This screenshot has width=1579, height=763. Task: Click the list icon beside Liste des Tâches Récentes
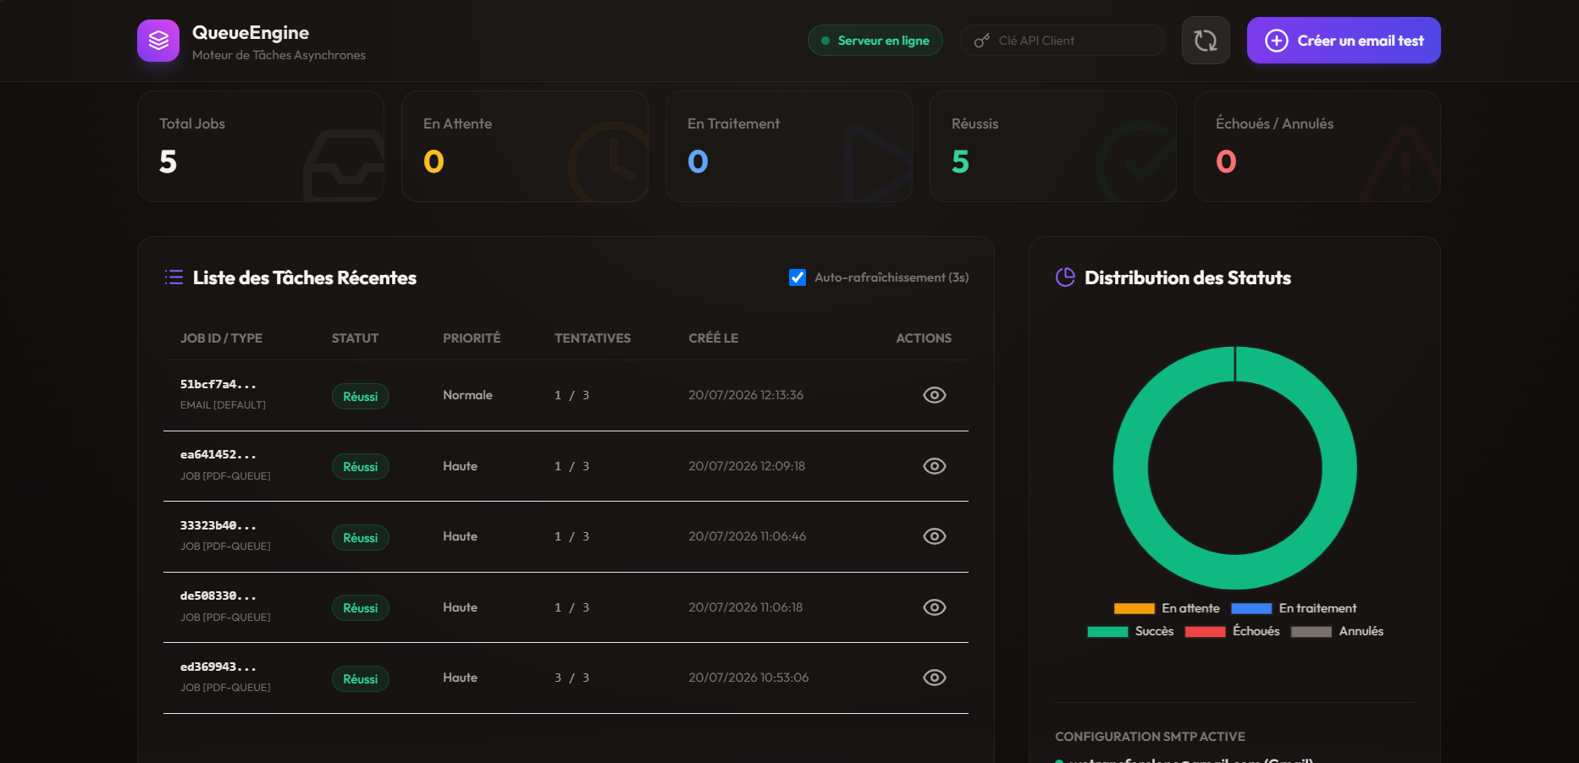pyautogui.click(x=174, y=277)
